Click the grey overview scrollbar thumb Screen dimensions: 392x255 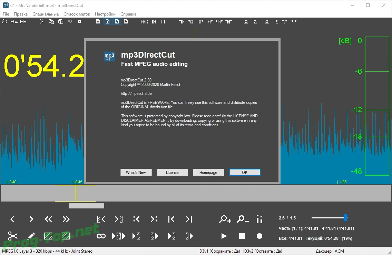tap(86, 206)
